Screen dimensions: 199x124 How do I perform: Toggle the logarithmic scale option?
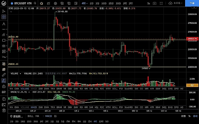tap(183, 116)
